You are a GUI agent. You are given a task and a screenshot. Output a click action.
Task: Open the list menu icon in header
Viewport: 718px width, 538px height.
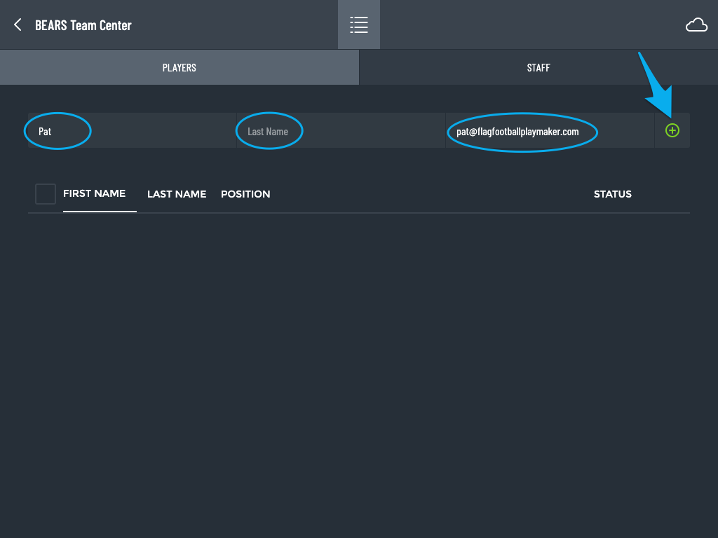pyautogui.click(x=359, y=25)
